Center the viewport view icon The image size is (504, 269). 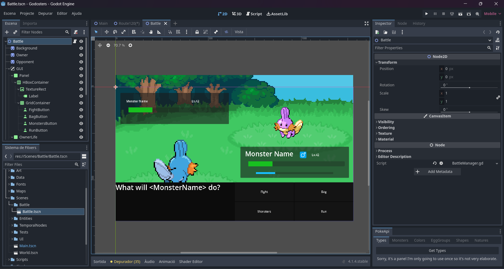coord(100,45)
